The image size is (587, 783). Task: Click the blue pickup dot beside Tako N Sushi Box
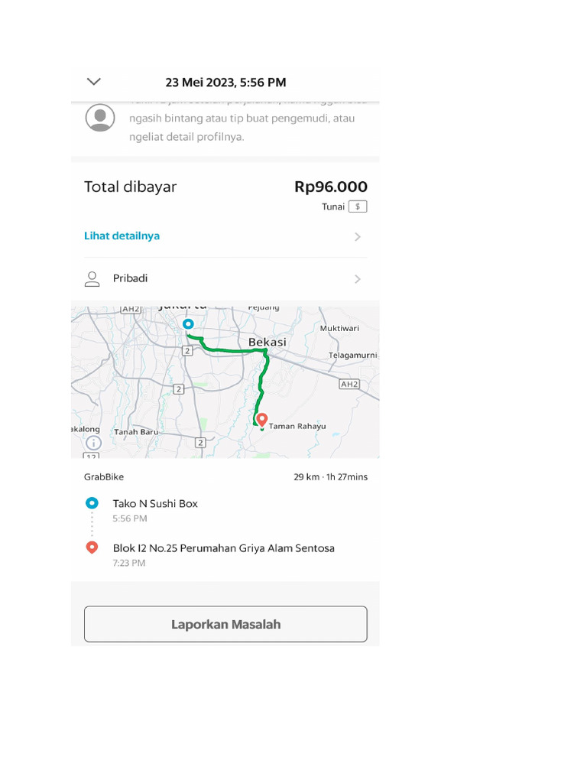click(x=92, y=503)
